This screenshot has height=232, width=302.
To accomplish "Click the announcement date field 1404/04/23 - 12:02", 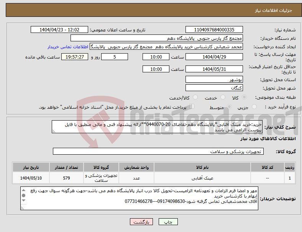I will pos(59,29).
